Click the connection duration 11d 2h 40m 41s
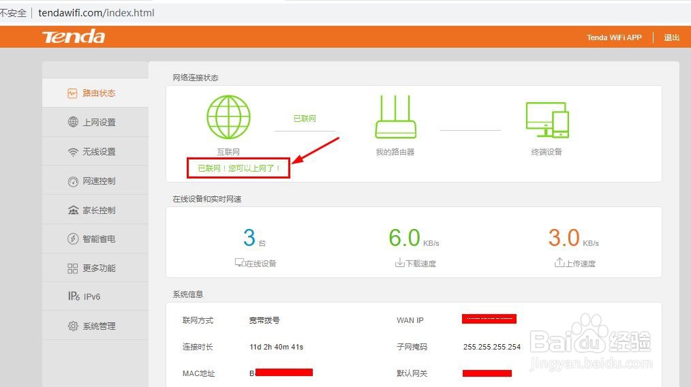The width and height of the screenshot is (691, 387). pos(276,347)
